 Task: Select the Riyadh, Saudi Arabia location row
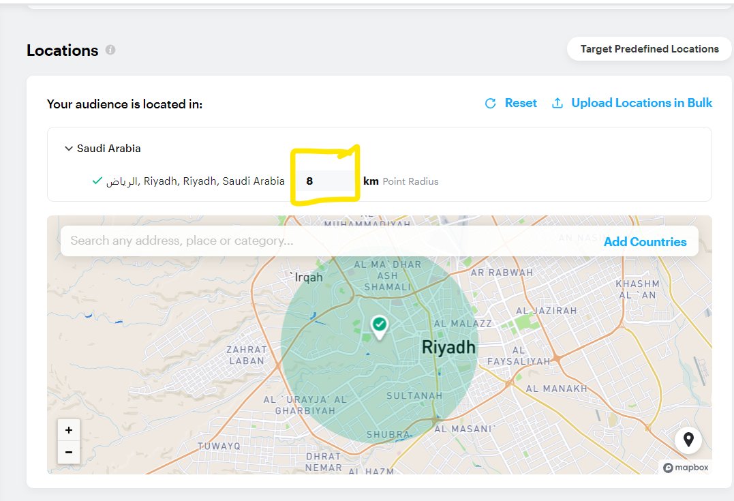195,181
